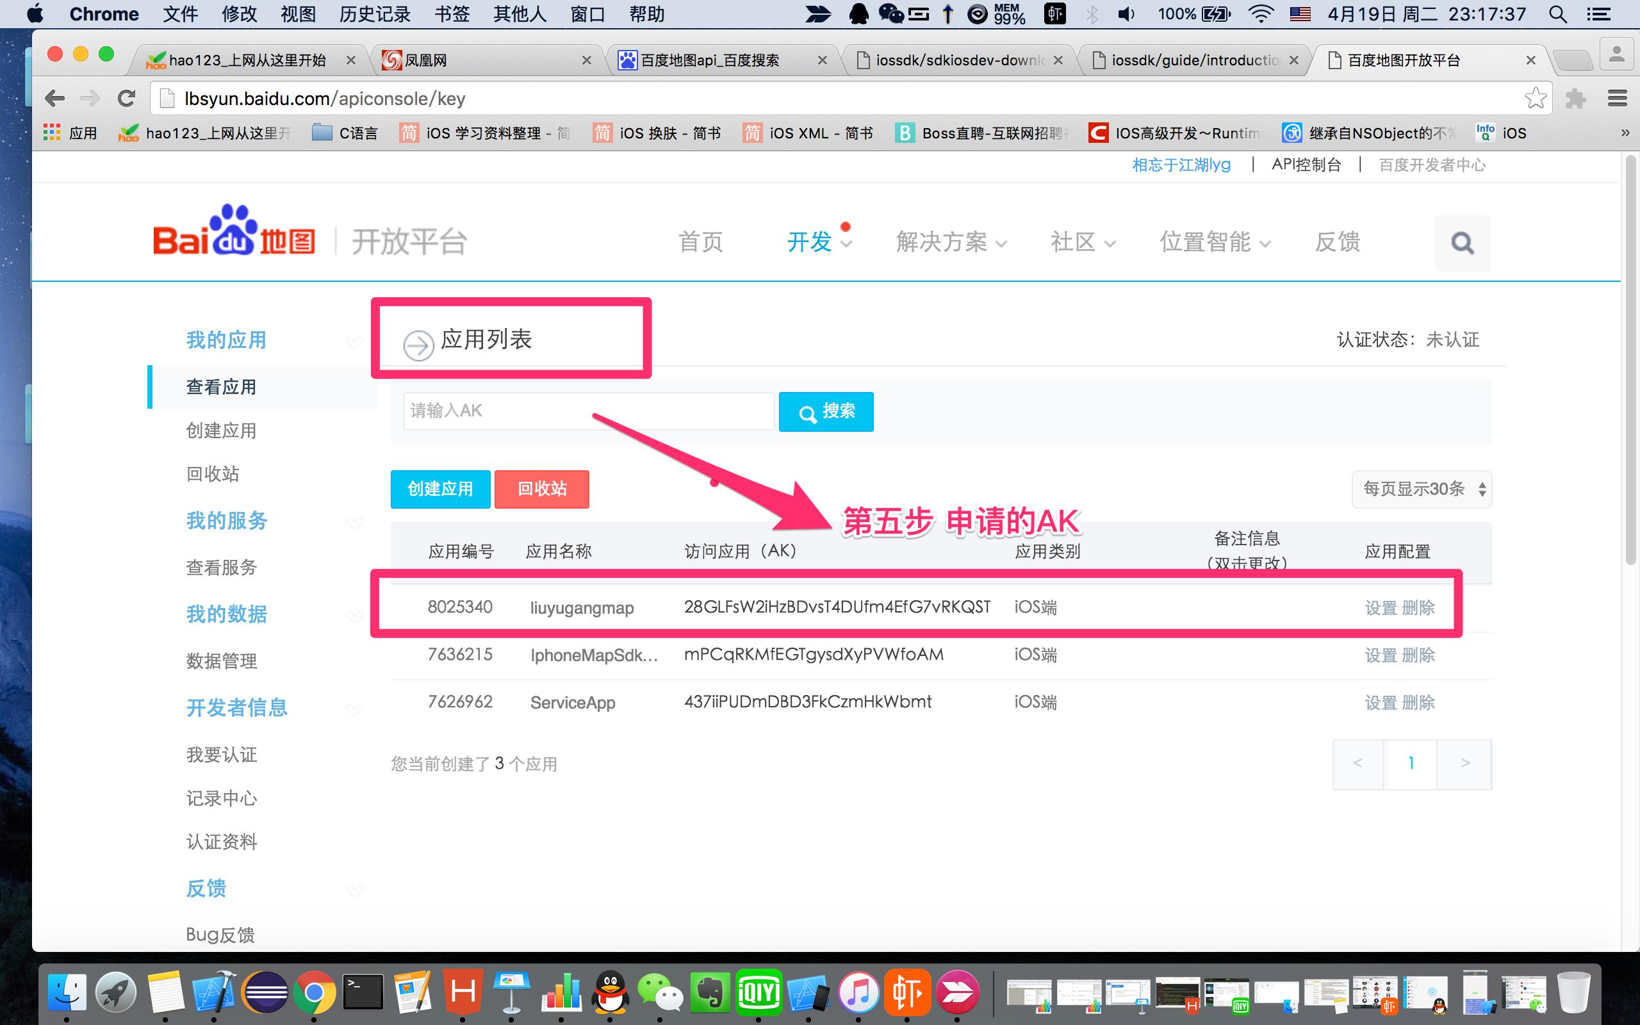Open 查看服务 in the sidebar
The image size is (1640, 1025).
point(222,568)
